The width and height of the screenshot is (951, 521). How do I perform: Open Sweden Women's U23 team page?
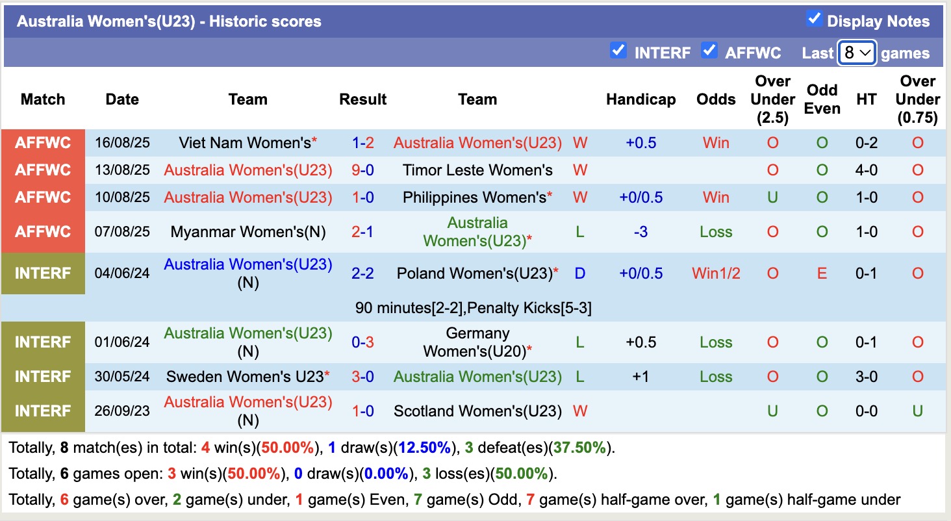[244, 377]
